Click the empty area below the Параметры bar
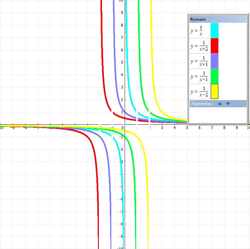Viewport: 250px width, 249px height. coord(218,114)
